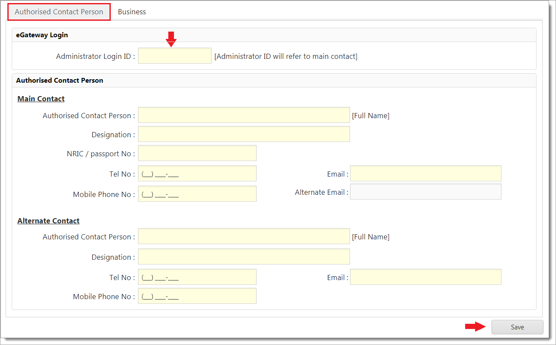Focus the Main Contact Email field

(x=425, y=174)
